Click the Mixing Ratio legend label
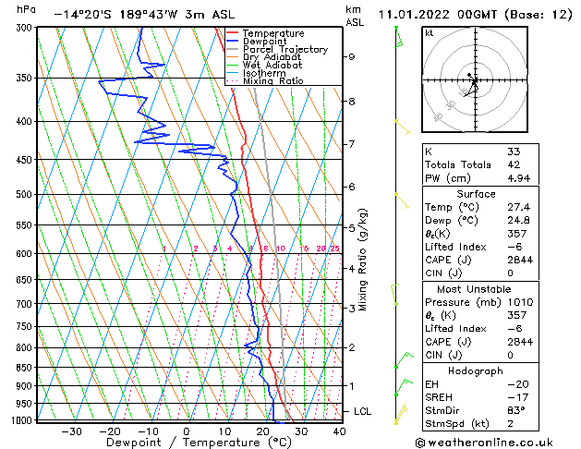The width and height of the screenshot is (581, 449). click(x=273, y=81)
